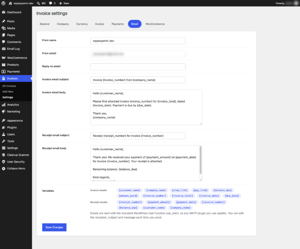Click the New menu label in admin bar
The width and height of the screenshot is (300, 249).
[66, 3]
